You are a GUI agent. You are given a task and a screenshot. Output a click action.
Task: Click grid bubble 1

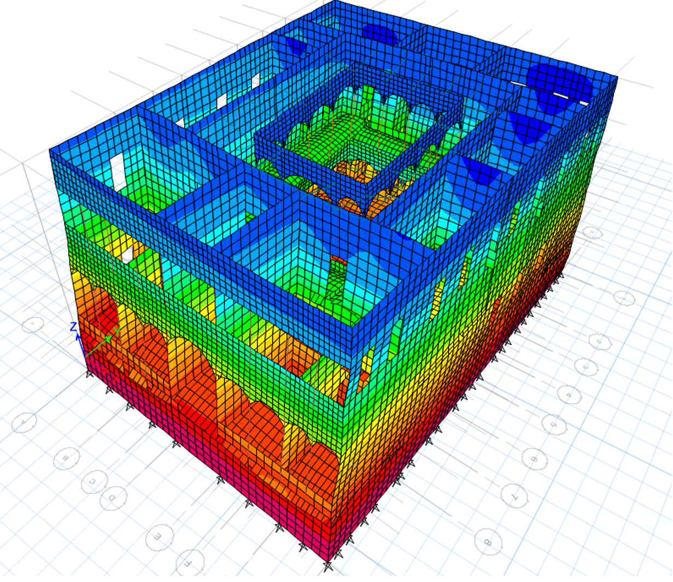click(x=623, y=298)
